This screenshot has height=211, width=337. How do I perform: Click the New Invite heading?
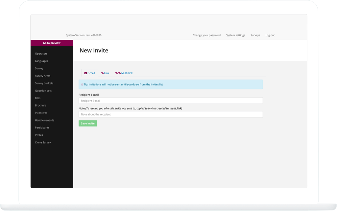94,51
